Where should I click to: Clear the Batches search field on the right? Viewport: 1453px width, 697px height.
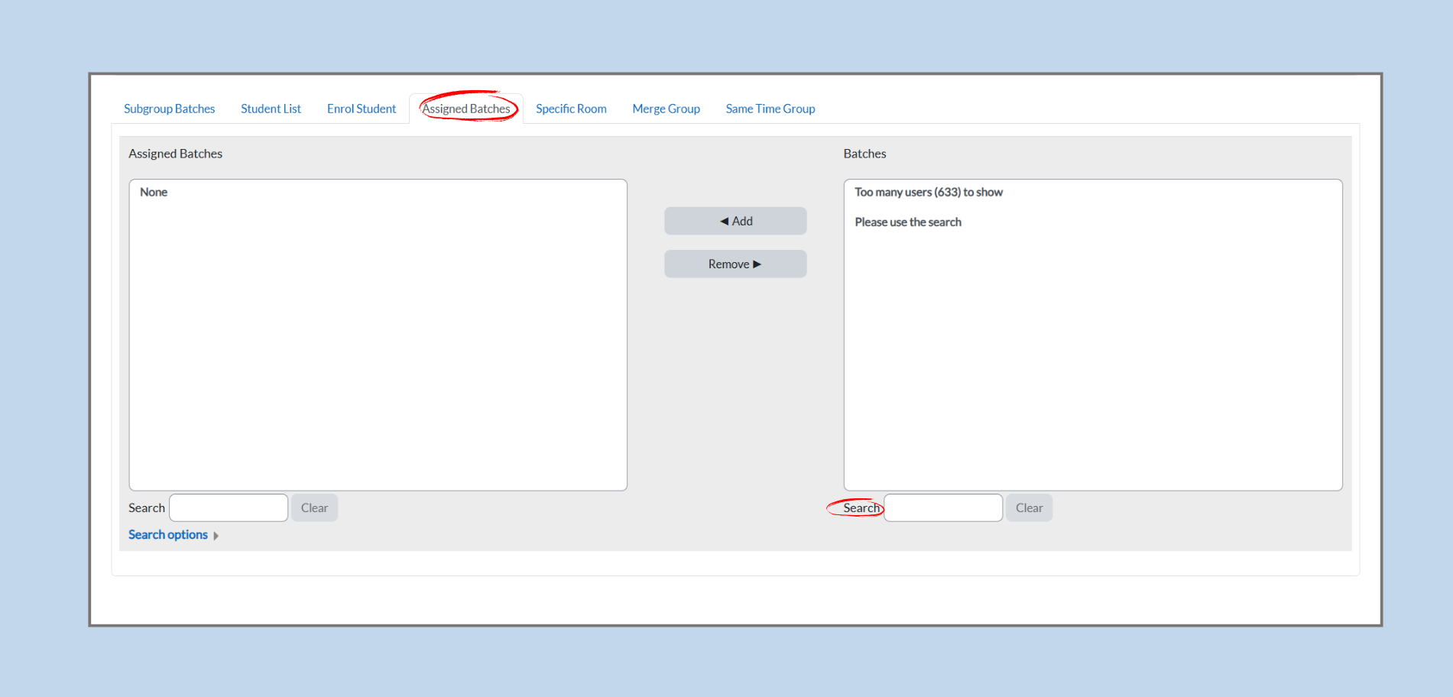click(1029, 508)
